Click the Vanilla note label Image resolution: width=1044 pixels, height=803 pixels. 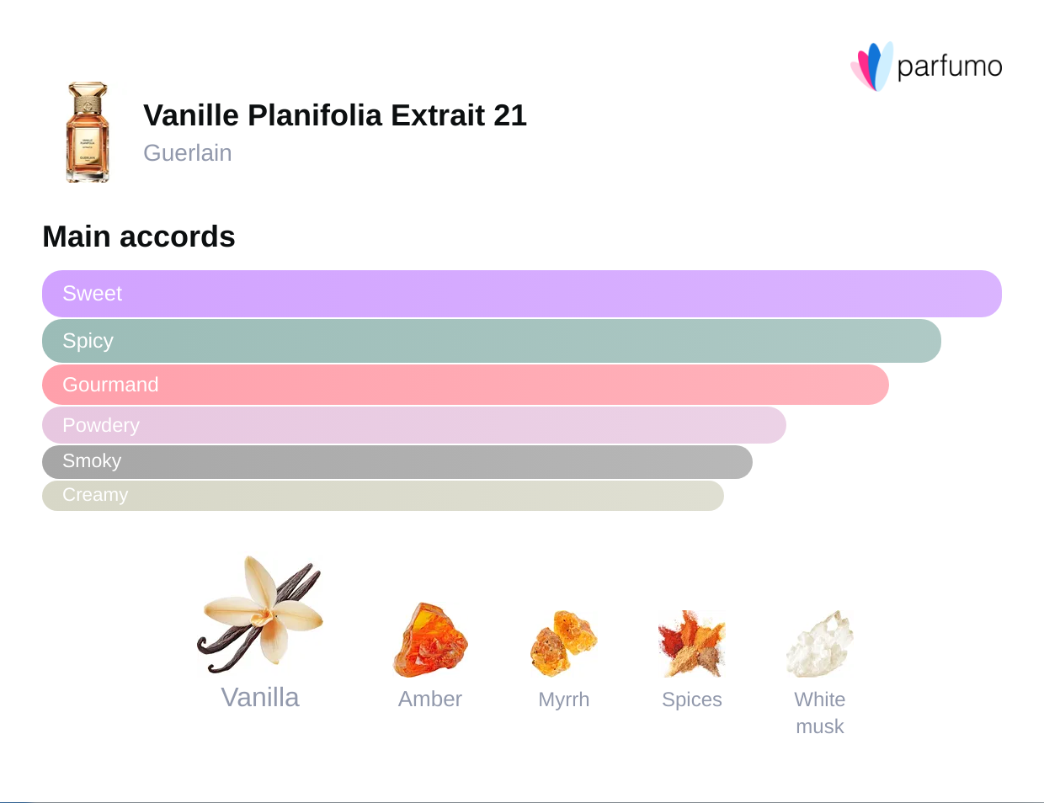[260, 697]
